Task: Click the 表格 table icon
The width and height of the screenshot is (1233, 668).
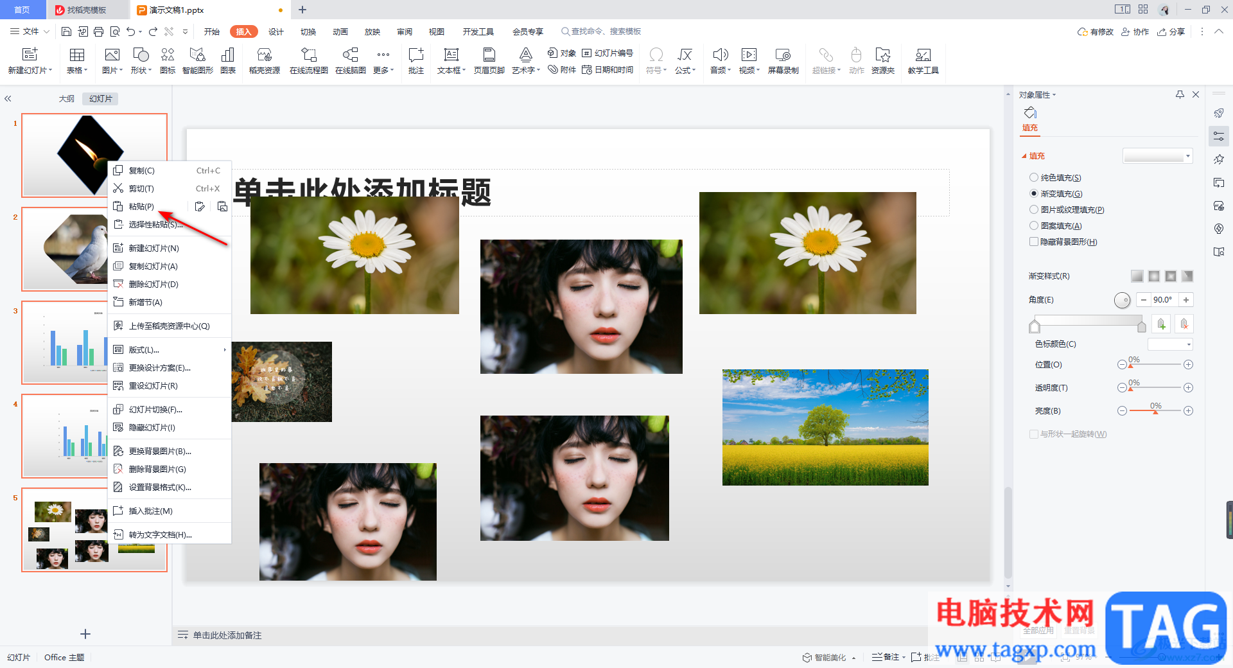Action: coord(77,60)
